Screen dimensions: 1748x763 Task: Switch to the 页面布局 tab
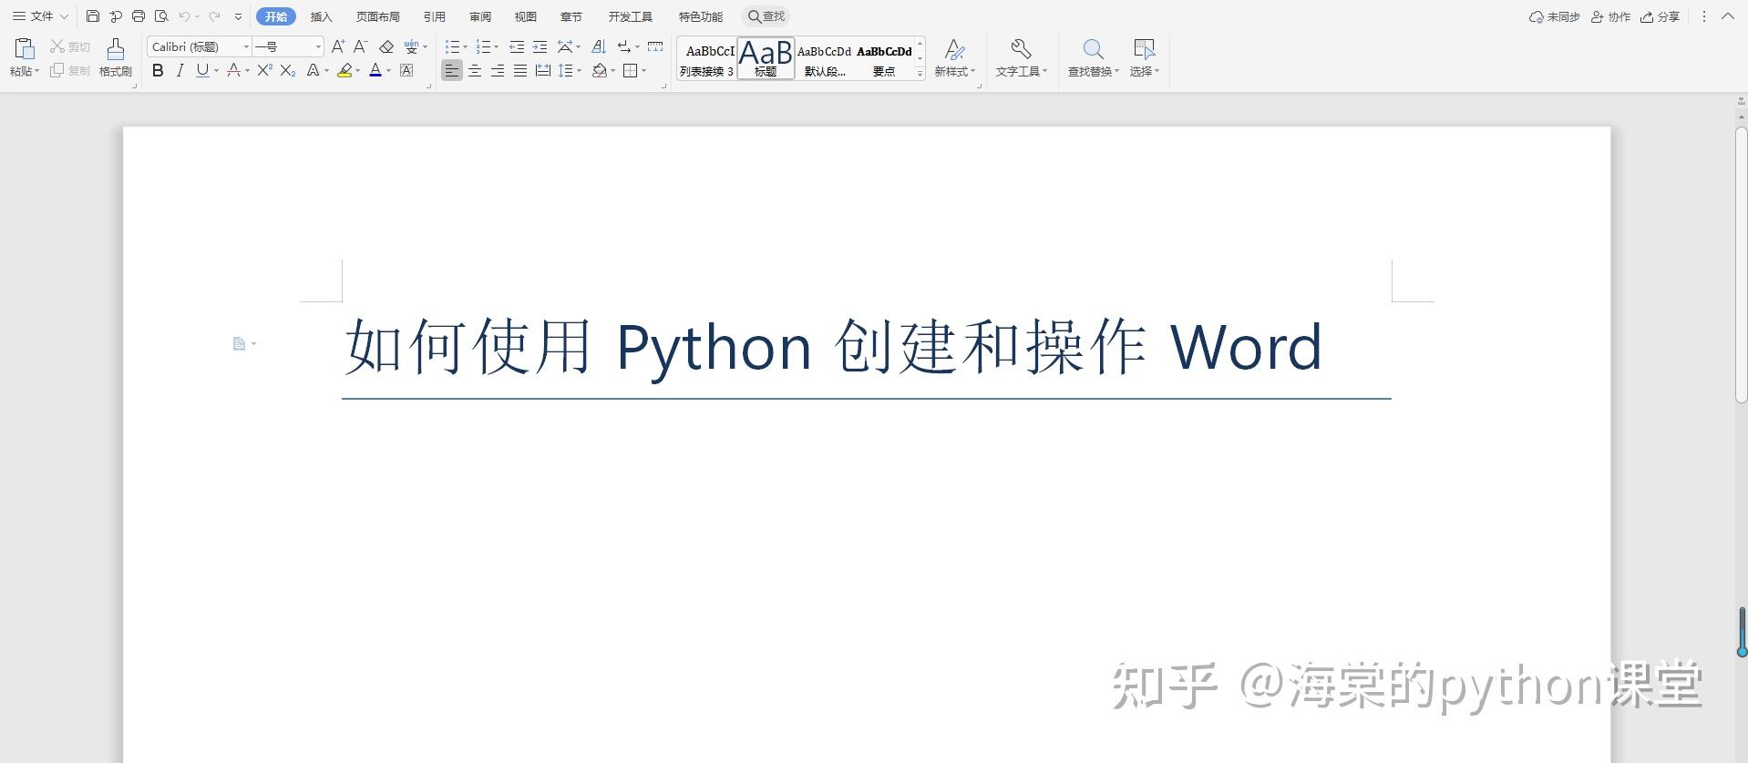[378, 16]
